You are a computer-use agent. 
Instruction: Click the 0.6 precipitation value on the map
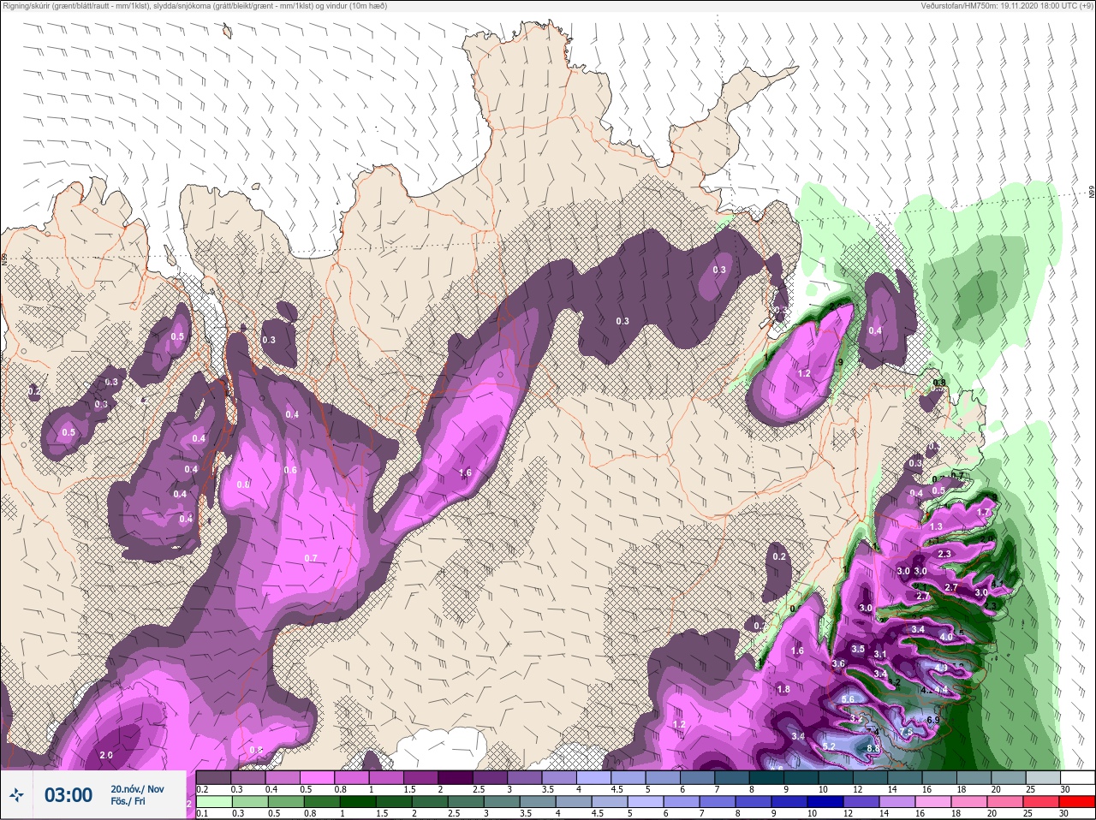(x=290, y=470)
